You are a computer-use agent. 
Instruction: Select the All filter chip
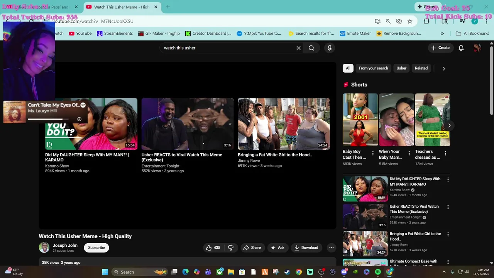click(x=348, y=68)
